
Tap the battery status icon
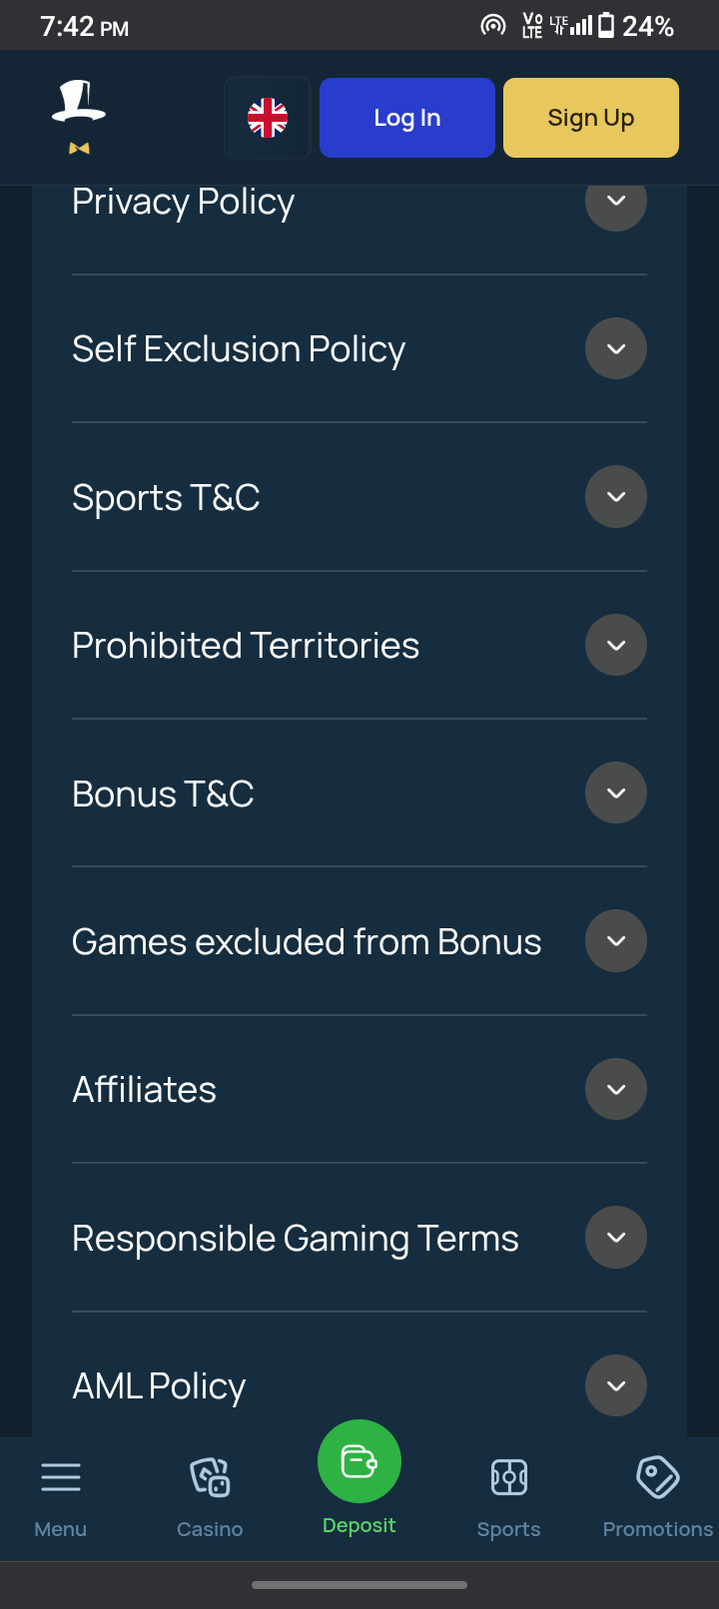606,26
